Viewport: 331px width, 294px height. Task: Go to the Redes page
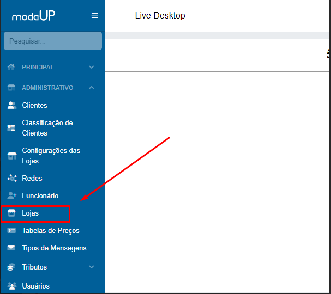click(x=32, y=178)
